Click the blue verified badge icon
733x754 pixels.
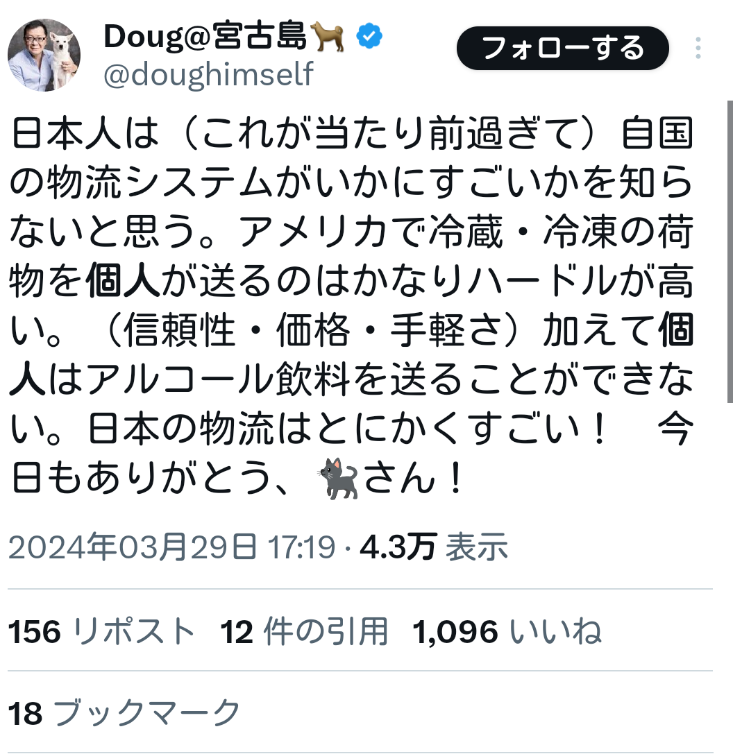pos(369,36)
